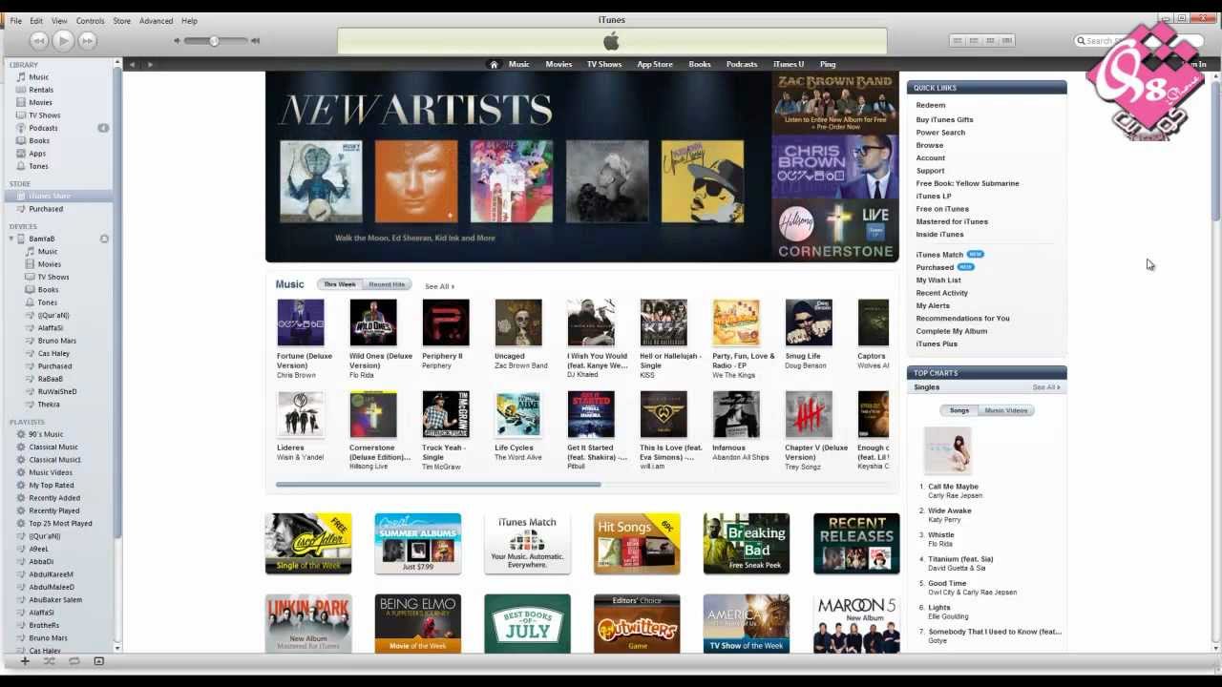Viewport: 1222px width, 687px height.
Task: Switch to Recent Hits music list
Action: 387,284
